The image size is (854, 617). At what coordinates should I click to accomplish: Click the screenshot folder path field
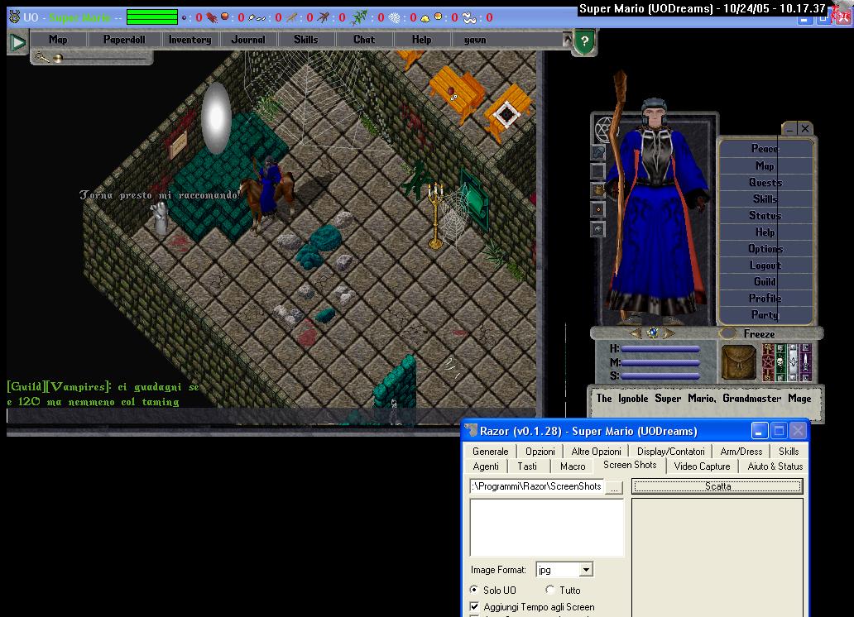[x=536, y=486]
